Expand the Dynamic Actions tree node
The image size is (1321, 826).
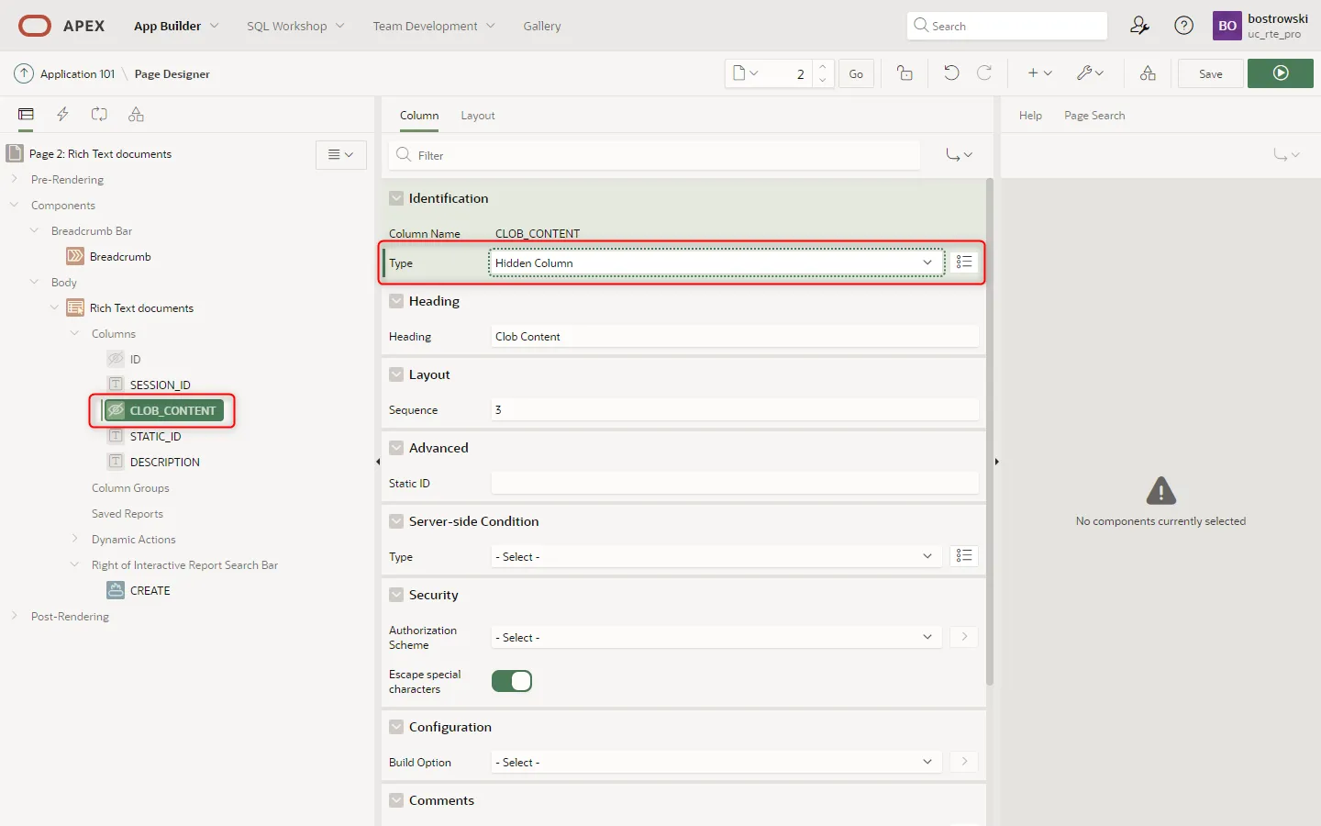[x=75, y=540]
